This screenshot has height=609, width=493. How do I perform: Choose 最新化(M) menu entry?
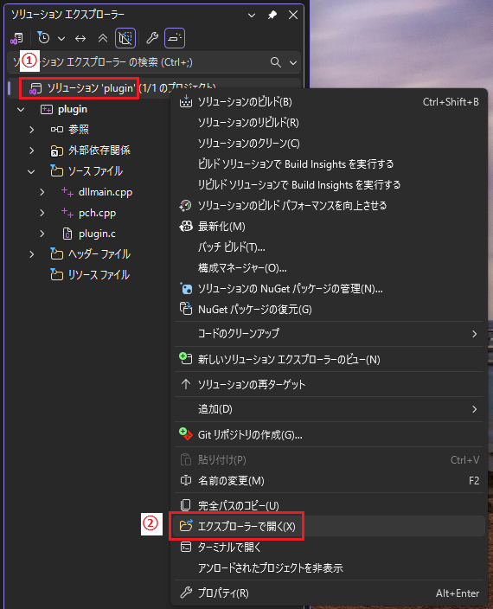click(329, 227)
